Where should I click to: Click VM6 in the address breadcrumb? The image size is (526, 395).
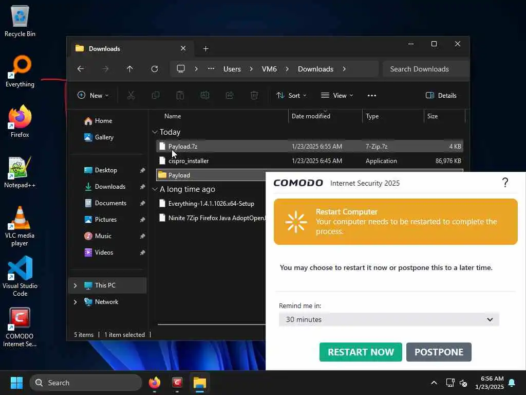coord(269,69)
